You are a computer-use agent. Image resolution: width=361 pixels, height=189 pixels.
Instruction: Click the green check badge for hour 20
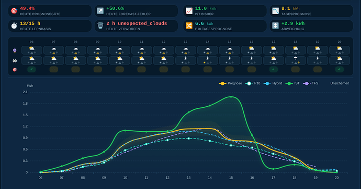tap(340, 69)
